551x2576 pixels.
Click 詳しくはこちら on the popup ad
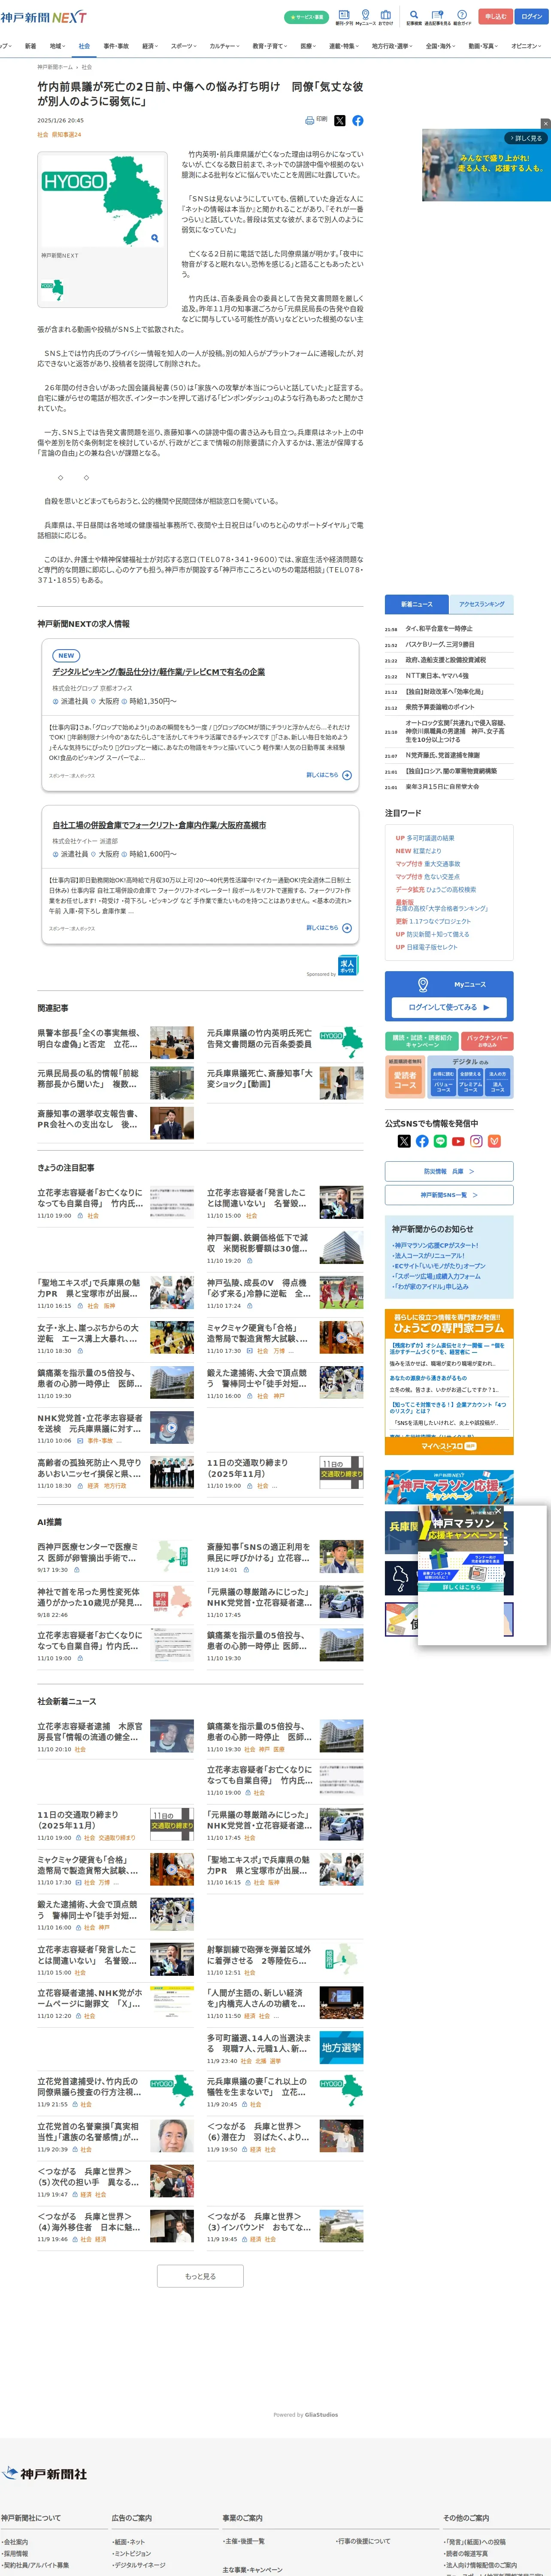pyautogui.click(x=461, y=1587)
